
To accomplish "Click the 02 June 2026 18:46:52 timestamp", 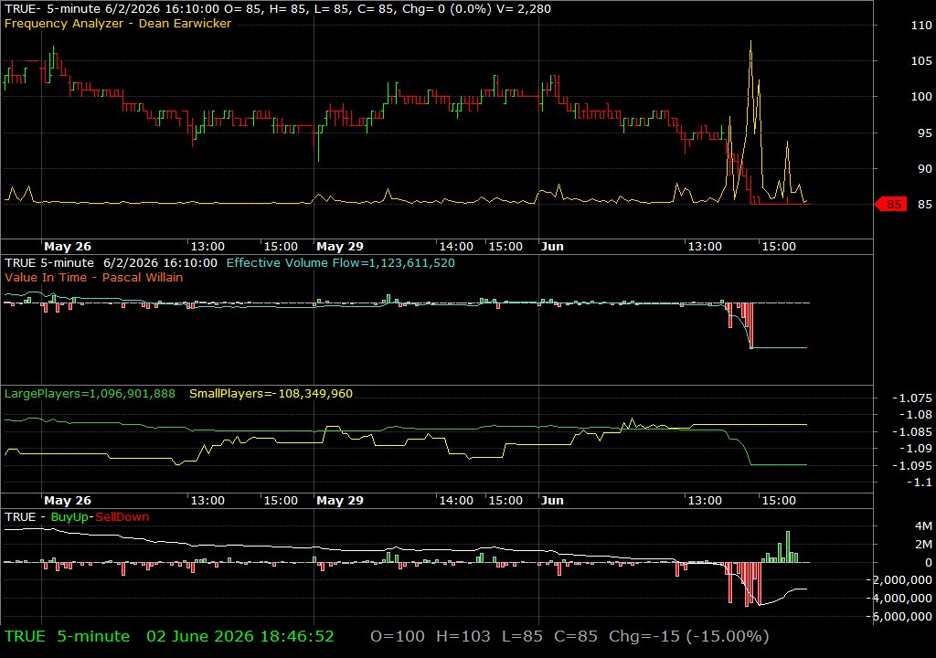I will [x=240, y=636].
